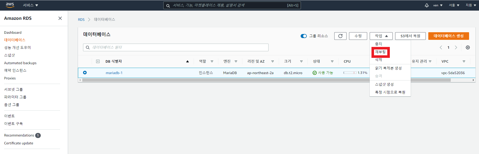The image size is (479, 154).
Task: Focus the 데이터베이스 필터 input
Action: pos(176,47)
